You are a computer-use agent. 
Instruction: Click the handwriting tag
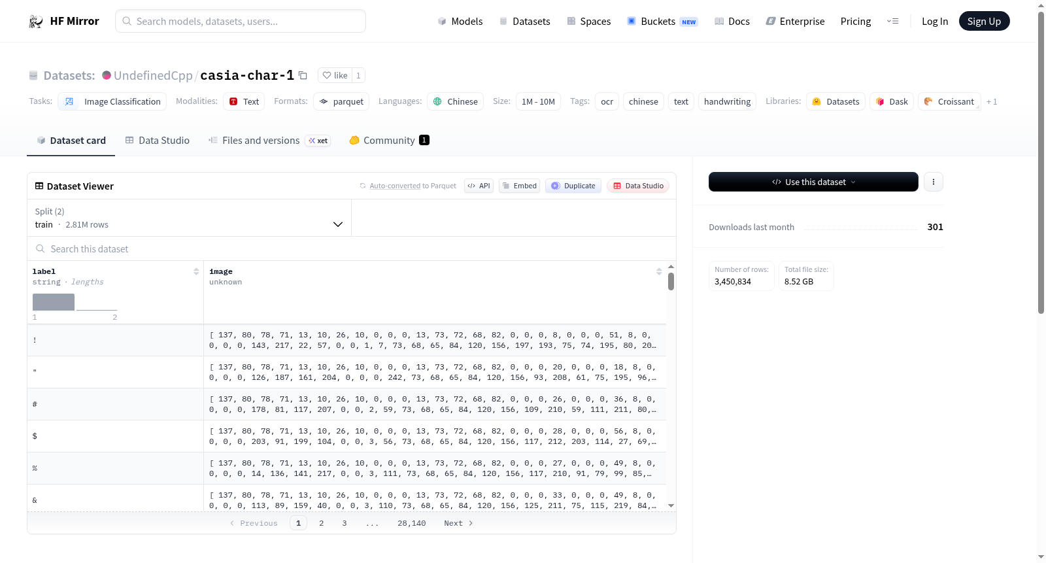tap(727, 101)
